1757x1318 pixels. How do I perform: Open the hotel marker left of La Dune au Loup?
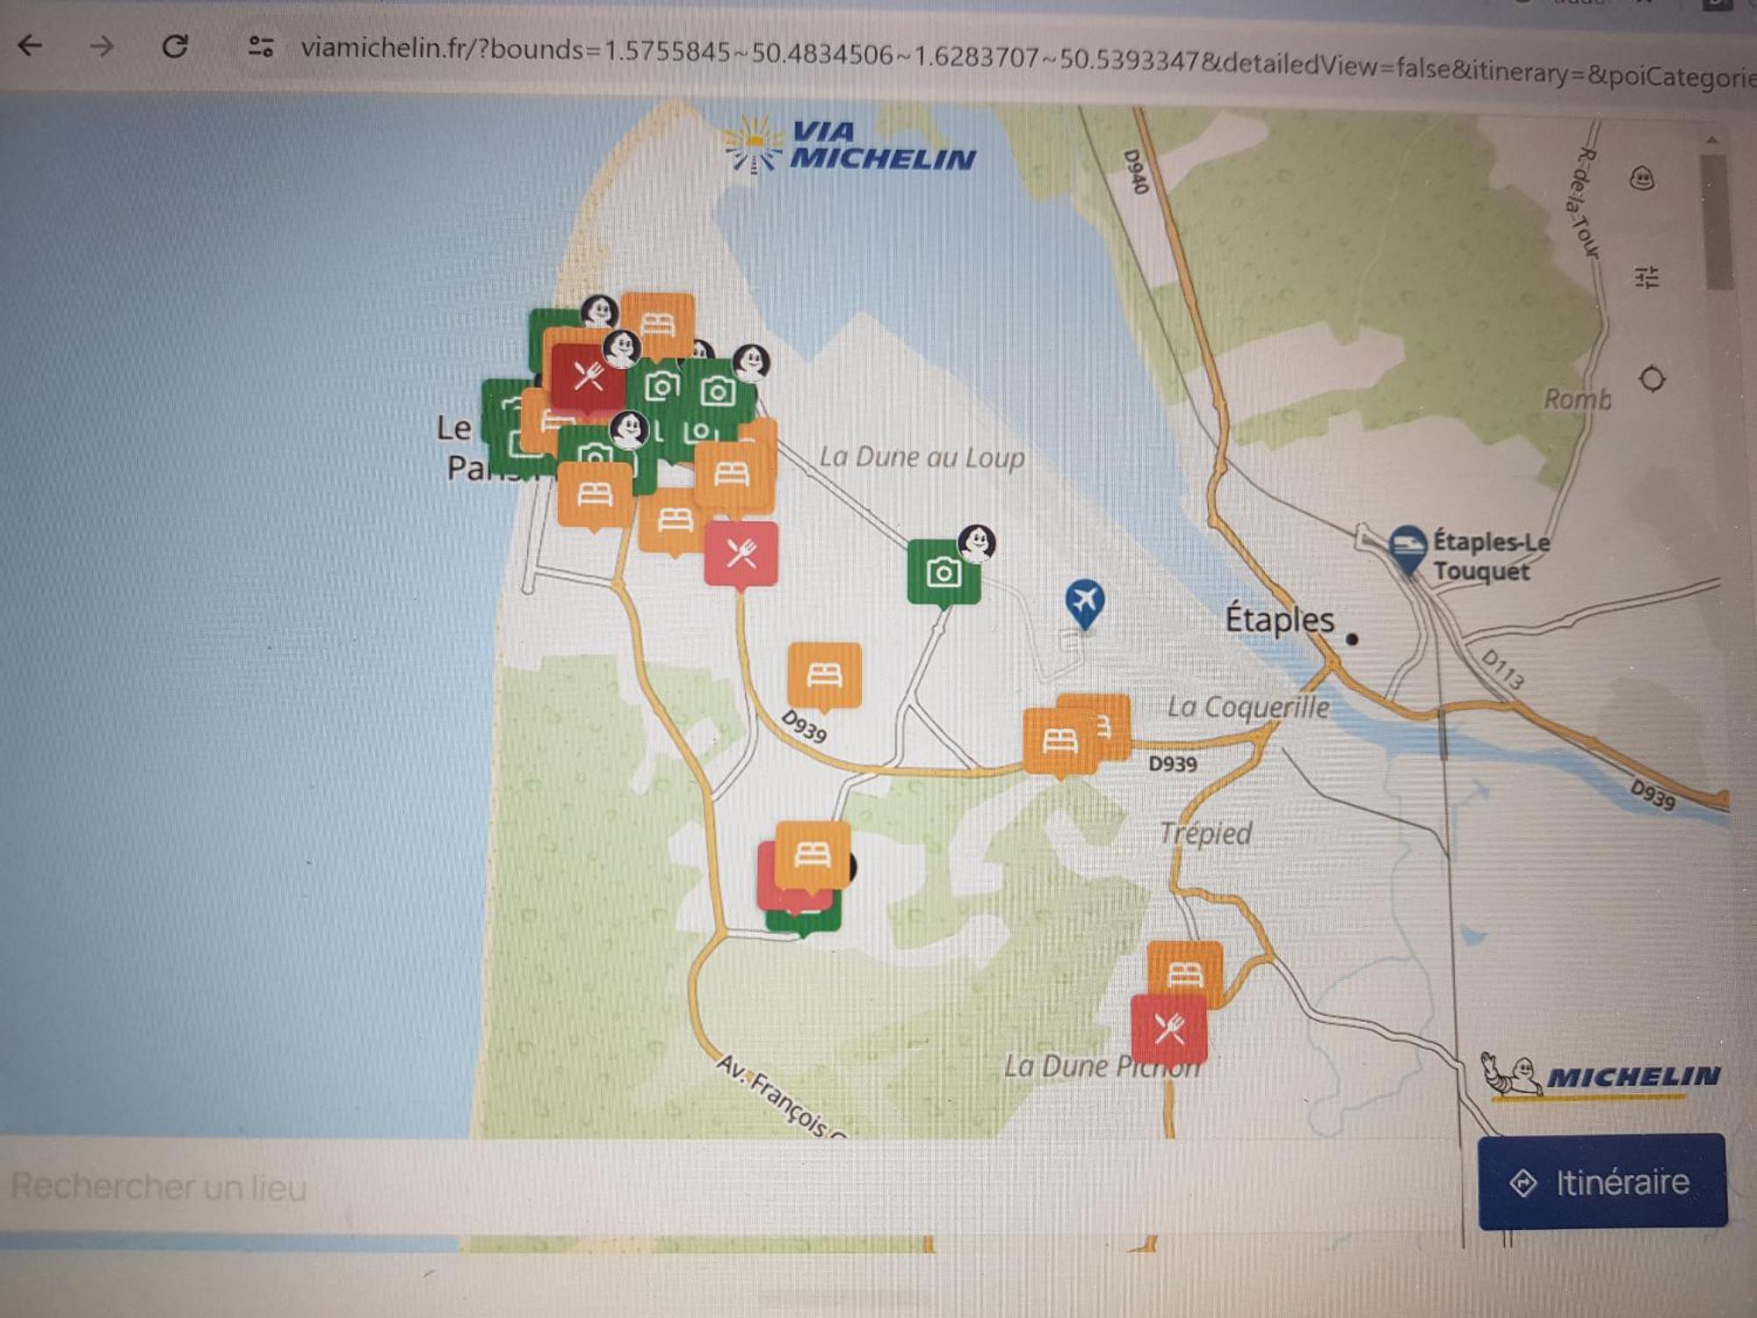click(732, 475)
